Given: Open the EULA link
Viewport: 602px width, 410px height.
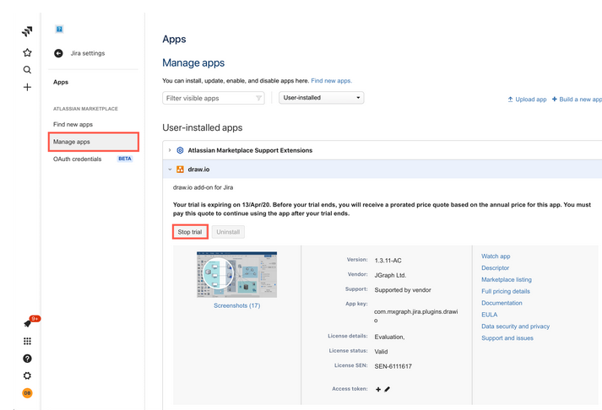Looking at the screenshot, I should (489, 315).
